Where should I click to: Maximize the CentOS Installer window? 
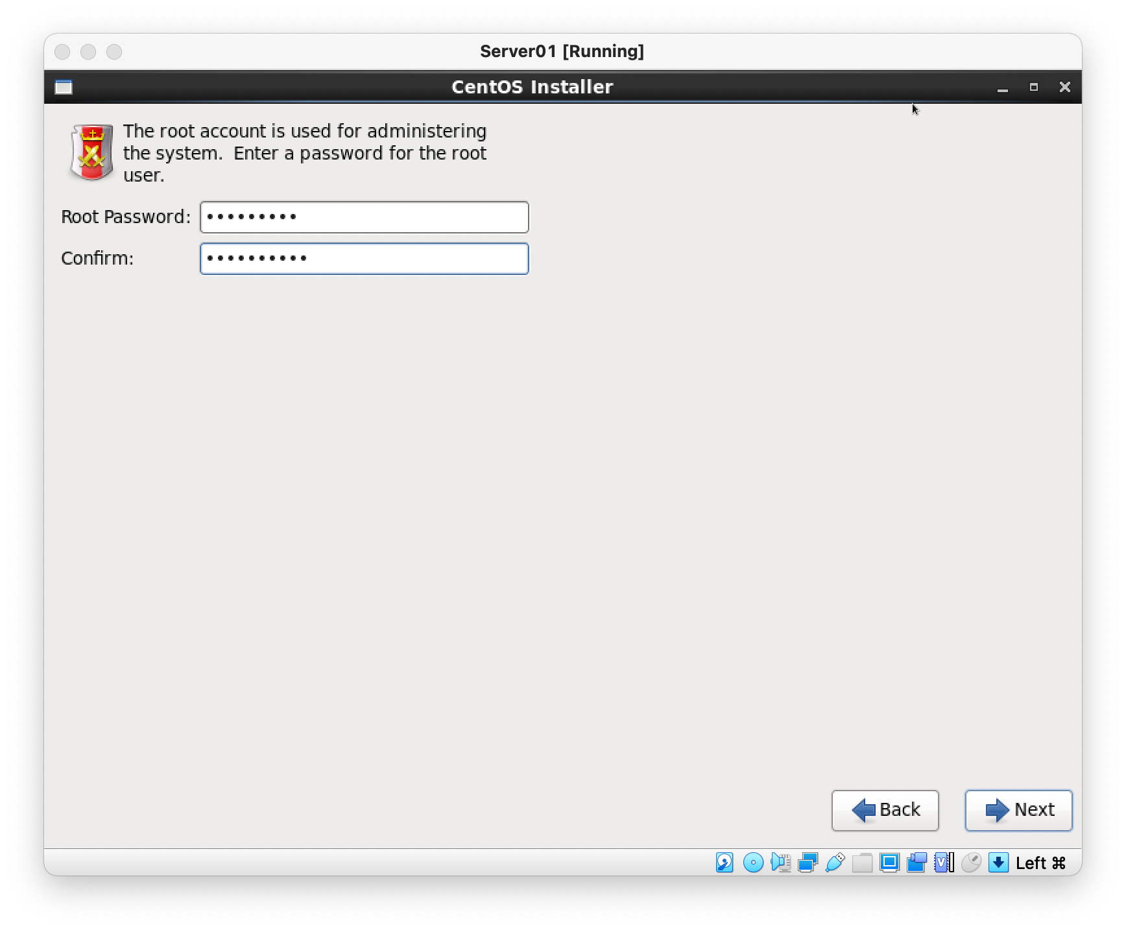coord(1034,87)
